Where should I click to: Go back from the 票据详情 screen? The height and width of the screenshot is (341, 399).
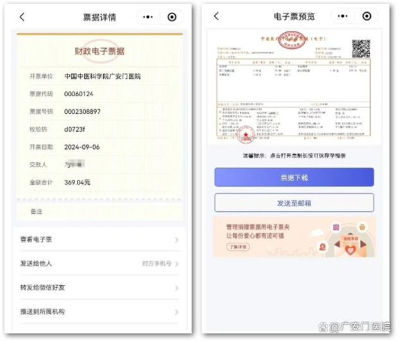coord(22,17)
